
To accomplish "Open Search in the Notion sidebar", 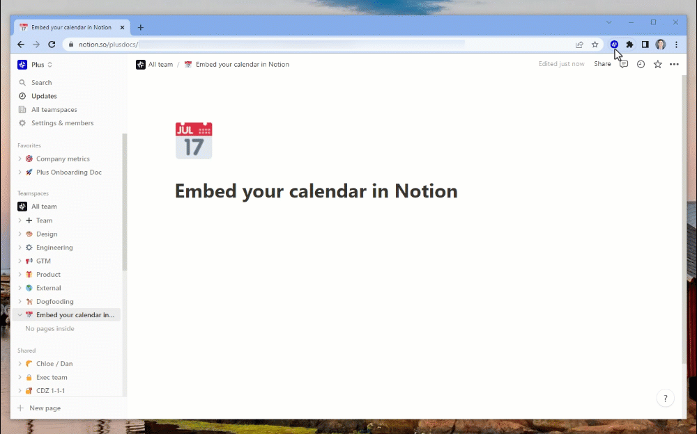I will (40, 82).
